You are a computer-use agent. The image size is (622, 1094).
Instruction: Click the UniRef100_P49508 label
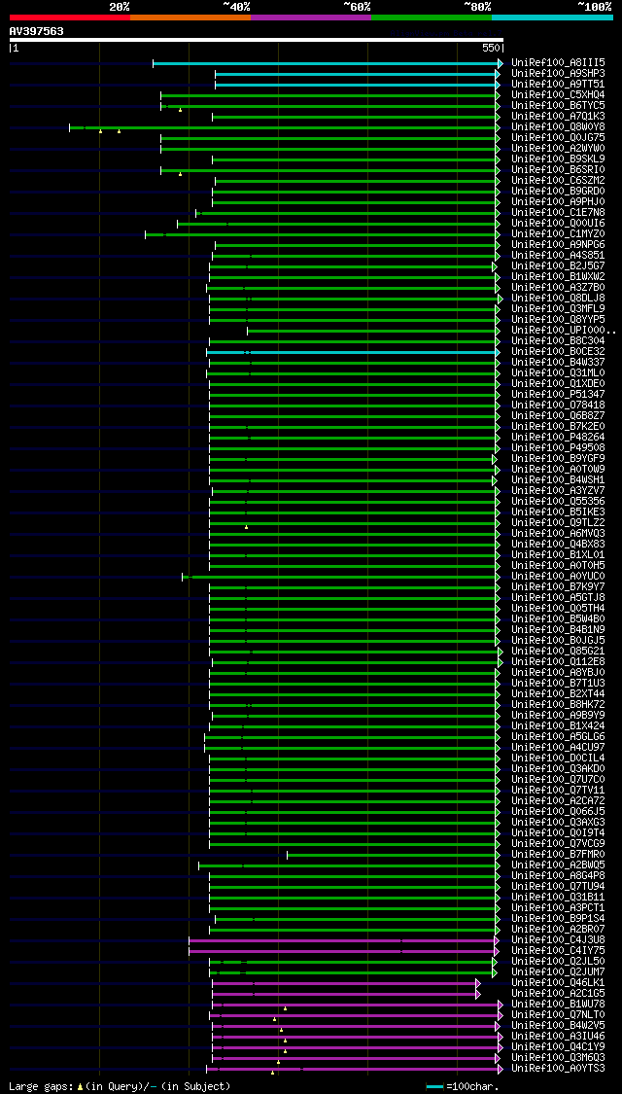pyautogui.click(x=558, y=448)
